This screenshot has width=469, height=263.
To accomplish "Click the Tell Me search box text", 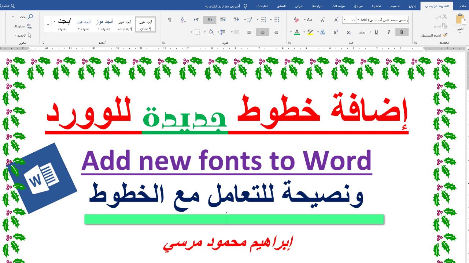I will [x=223, y=6].
